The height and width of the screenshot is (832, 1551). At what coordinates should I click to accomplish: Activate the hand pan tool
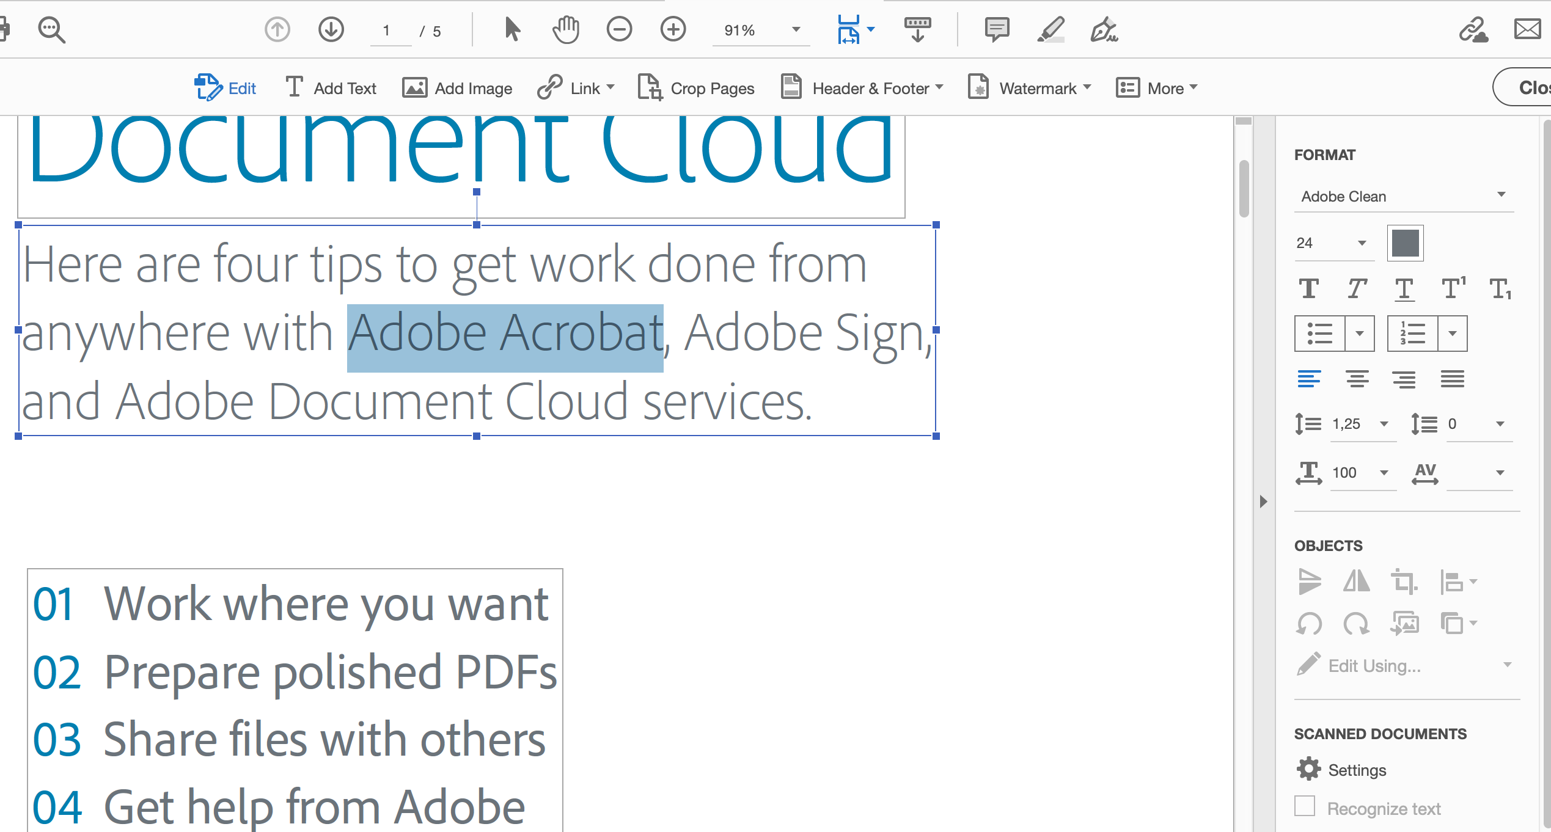click(566, 29)
